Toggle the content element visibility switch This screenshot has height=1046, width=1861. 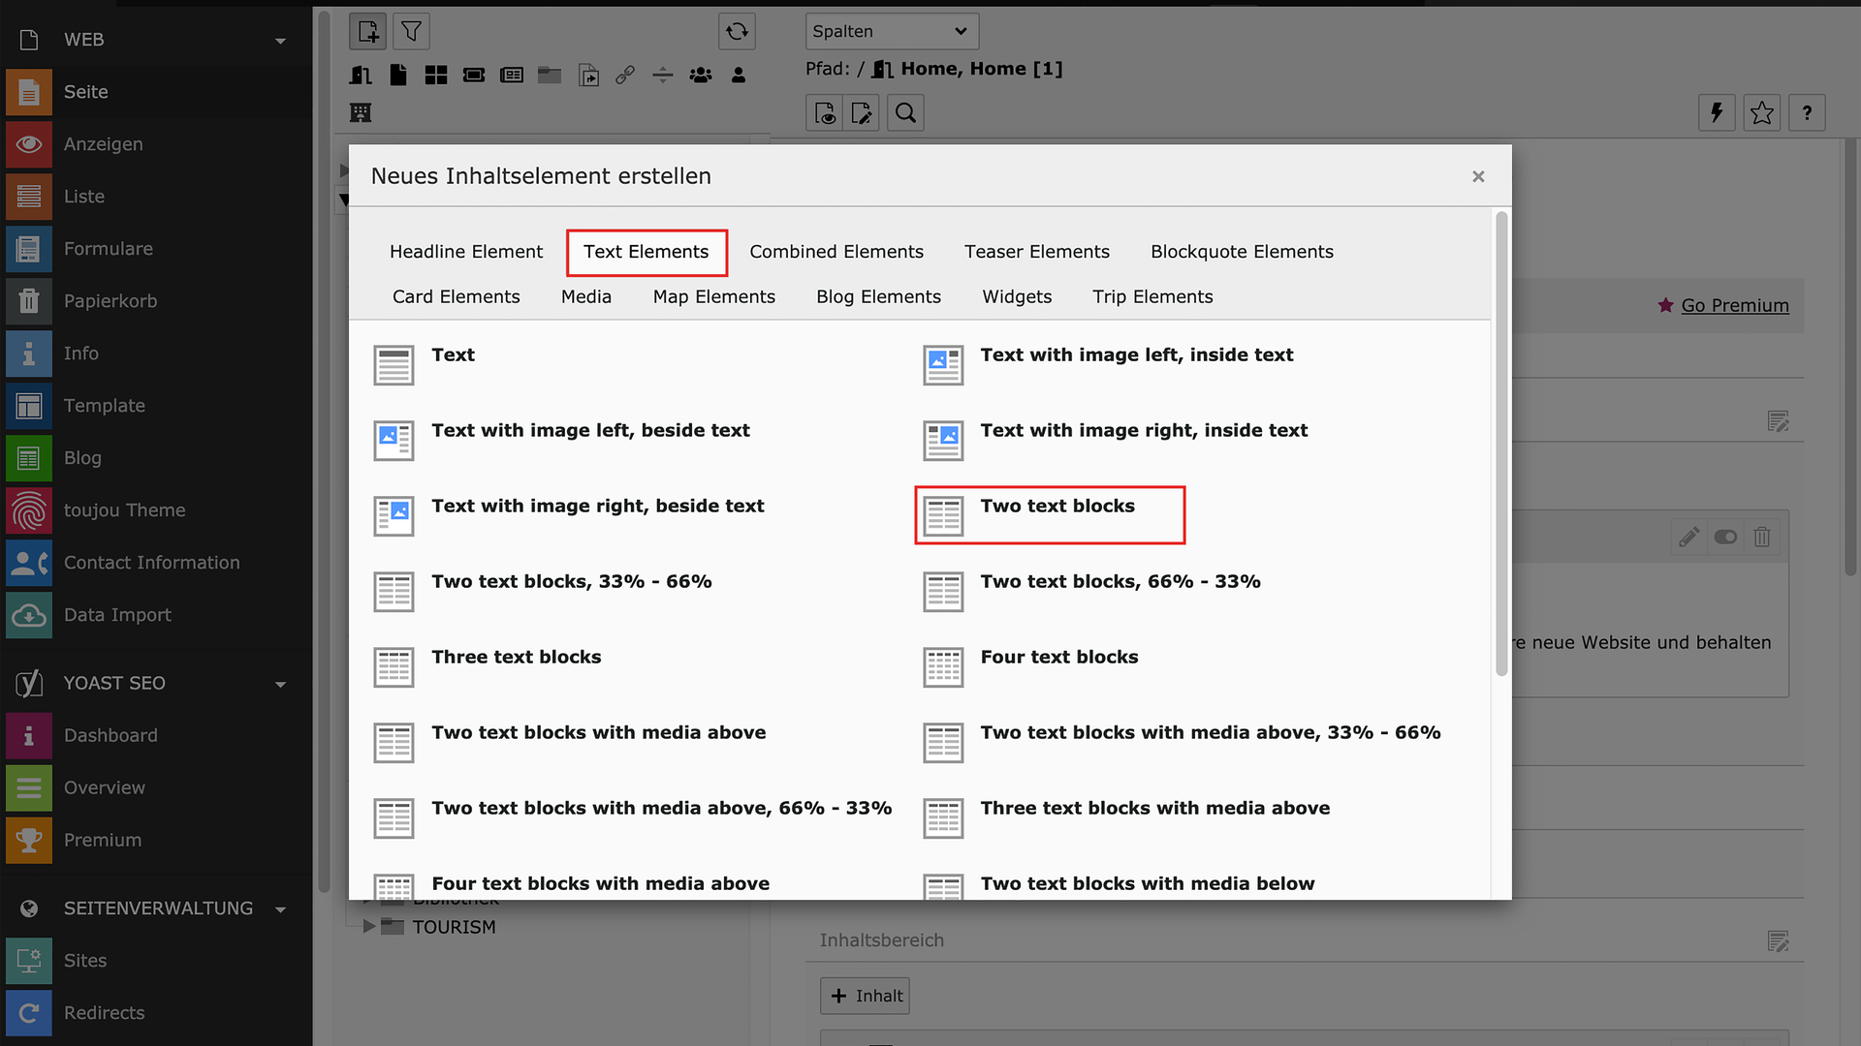[x=1725, y=537]
